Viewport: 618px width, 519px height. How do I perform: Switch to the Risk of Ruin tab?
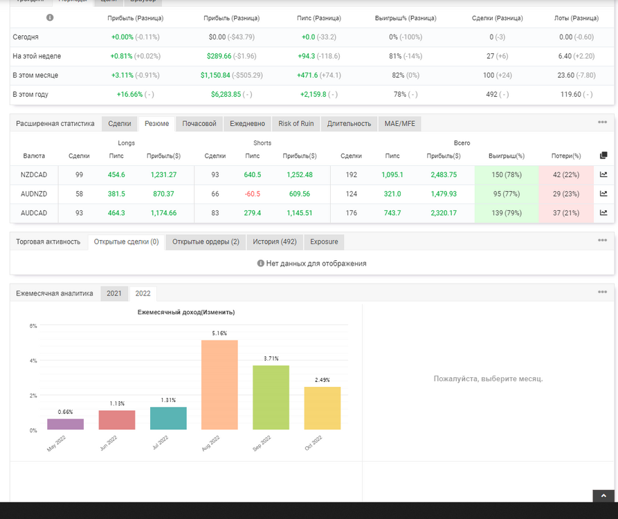coord(296,124)
